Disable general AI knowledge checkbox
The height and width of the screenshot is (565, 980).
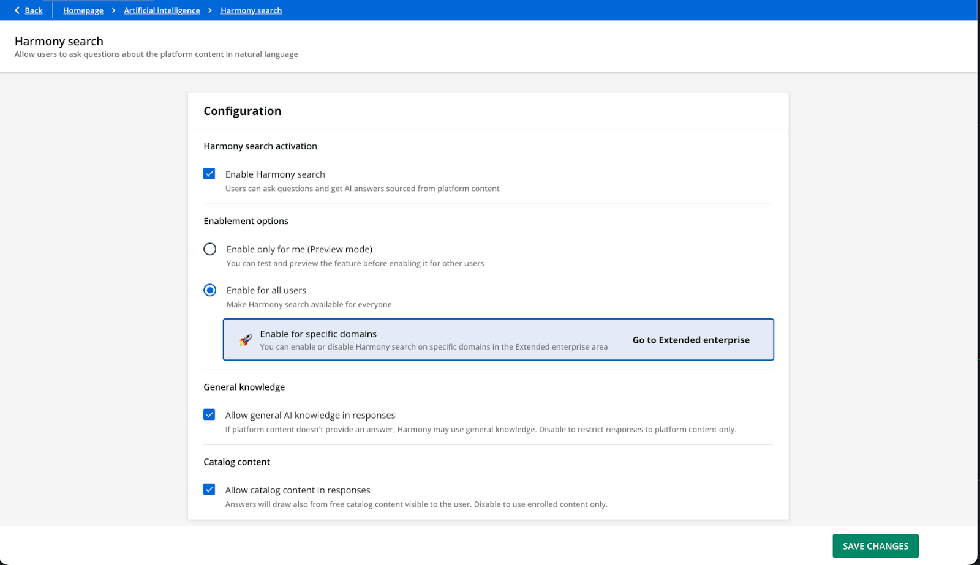point(209,415)
